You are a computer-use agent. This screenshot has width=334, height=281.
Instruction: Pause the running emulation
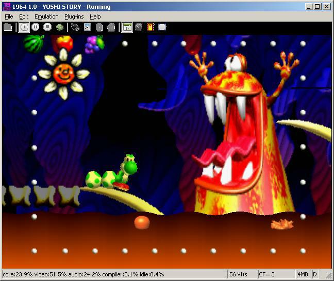click(36, 27)
